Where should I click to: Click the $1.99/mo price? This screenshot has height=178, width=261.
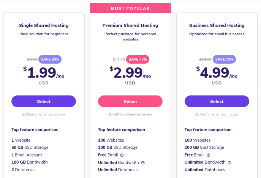tap(44, 72)
